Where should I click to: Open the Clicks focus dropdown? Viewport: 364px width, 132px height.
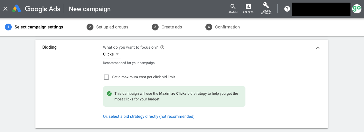[111, 54]
